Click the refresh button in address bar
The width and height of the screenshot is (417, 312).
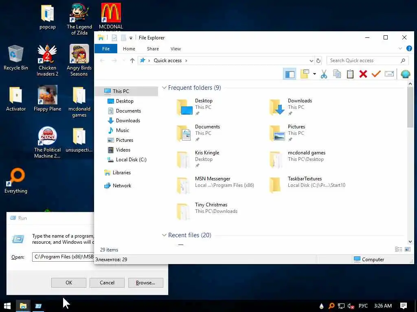point(318,61)
